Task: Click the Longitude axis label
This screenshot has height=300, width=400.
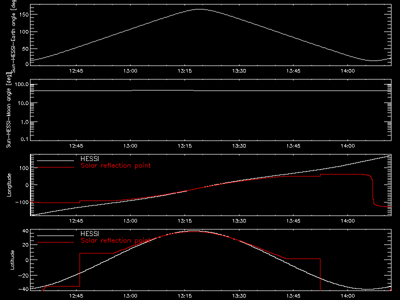Action: pos(9,185)
